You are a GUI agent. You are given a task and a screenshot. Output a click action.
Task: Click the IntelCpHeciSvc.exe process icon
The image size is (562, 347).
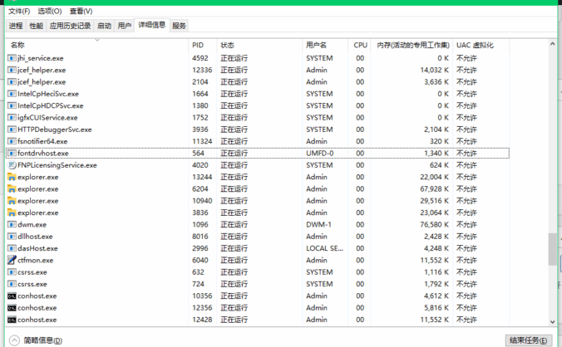pyautogui.click(x=12, y=94)
